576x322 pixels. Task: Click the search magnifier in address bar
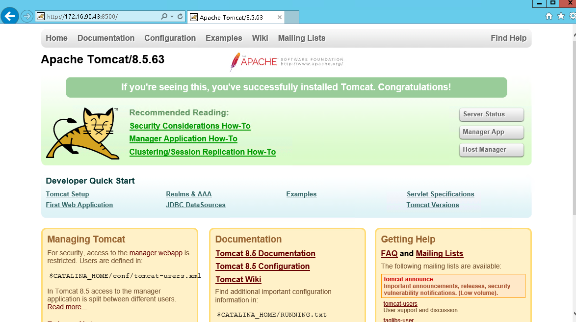[x=164, y=17]
